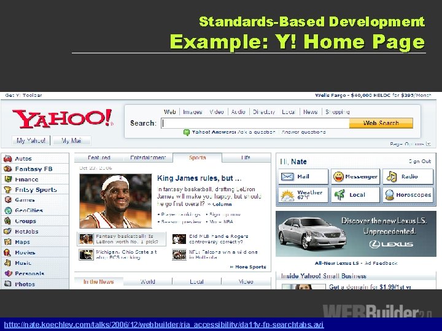
Task: Open the More Sports link
Action: [248, 267]
